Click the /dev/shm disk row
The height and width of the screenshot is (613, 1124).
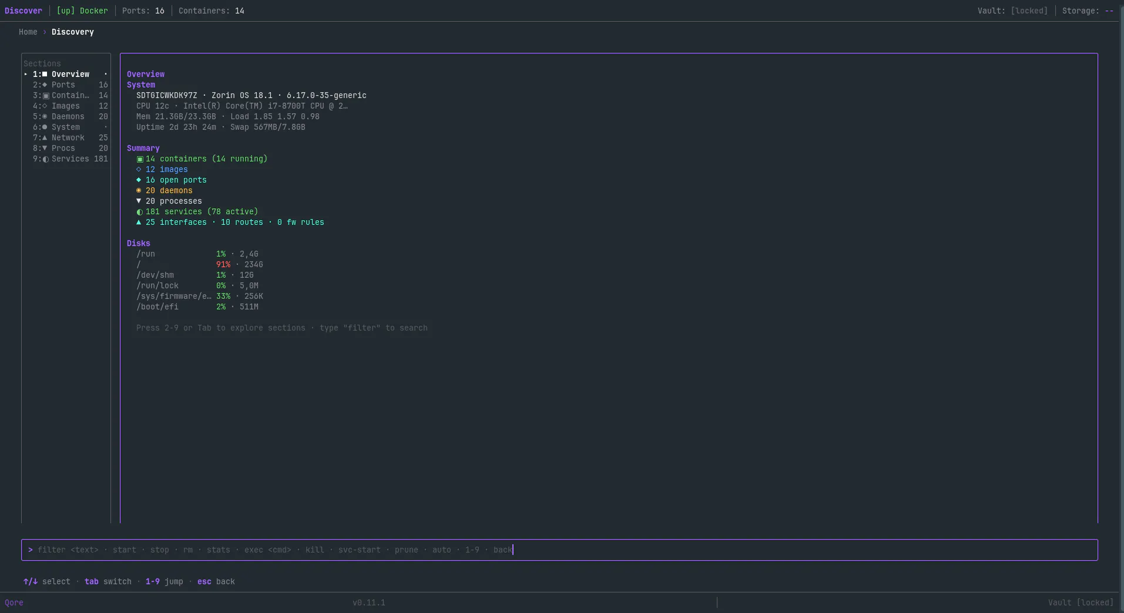pos(195,275)
